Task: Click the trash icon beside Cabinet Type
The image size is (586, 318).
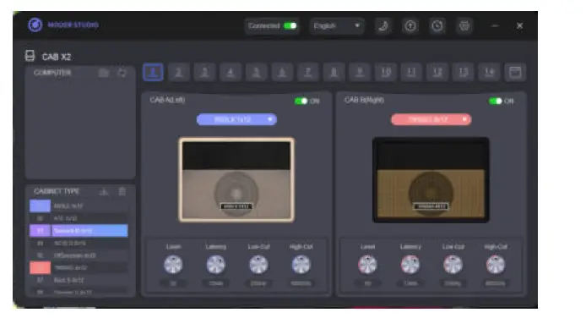Action: tap(122, 191)
